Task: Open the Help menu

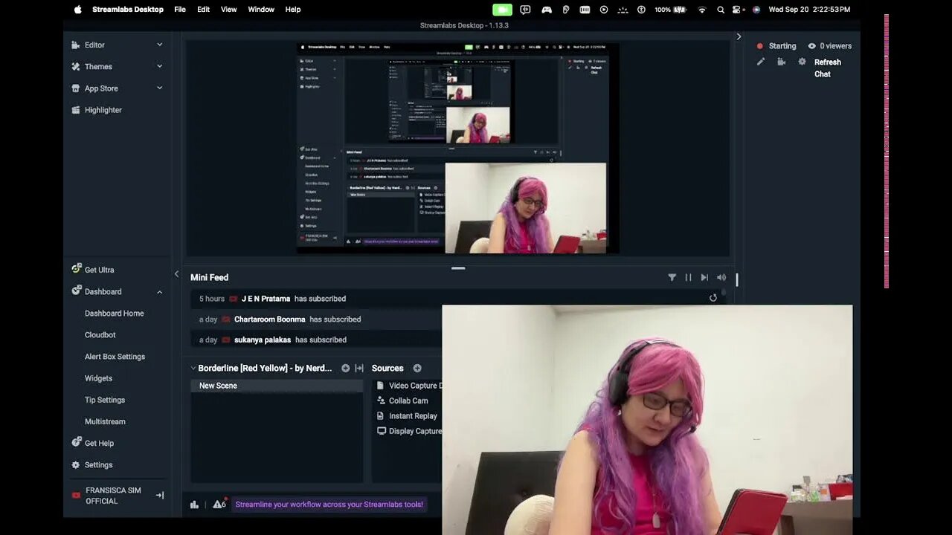Action: tap(293, 10)
